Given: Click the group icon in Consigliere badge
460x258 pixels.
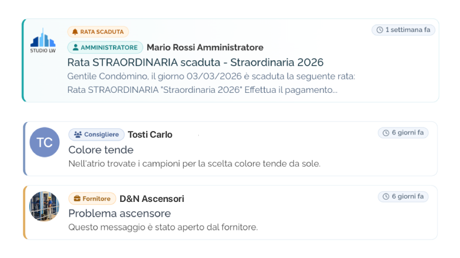Looking at the screenshot, I should pyautogui.click(x=78, y=135).
